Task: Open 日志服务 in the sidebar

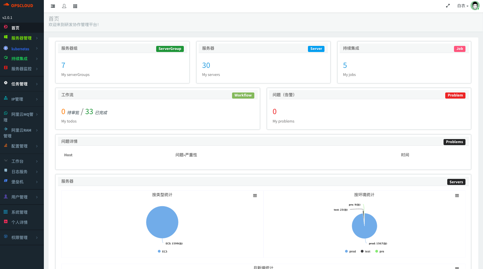Action: coord(22,171)
